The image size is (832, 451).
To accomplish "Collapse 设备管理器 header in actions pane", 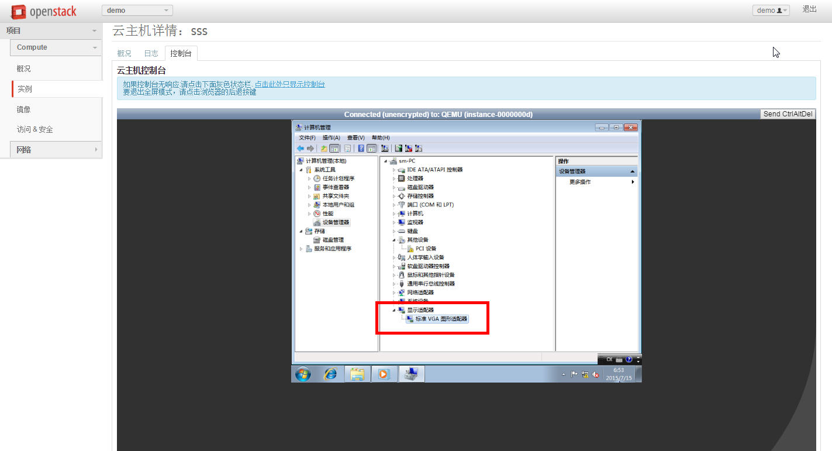I will [x=596, y=171].
